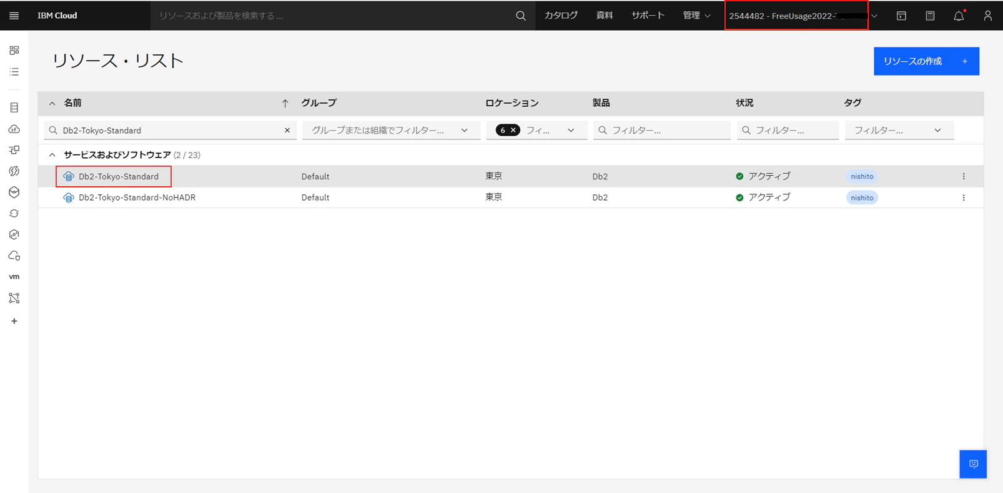Open the 資料 menu item
The image size is (1003, 493).
point(605,16)
